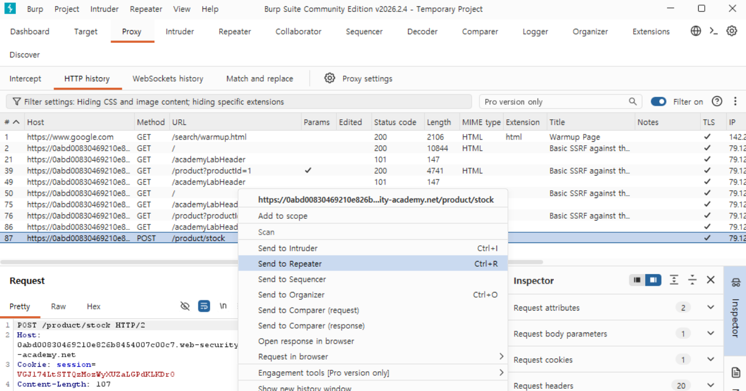Image resolution: width=746 pixels, height=391 pixels.
Task: Click the Burp Suite lightning logo icon
Action: tap(10, 8)
